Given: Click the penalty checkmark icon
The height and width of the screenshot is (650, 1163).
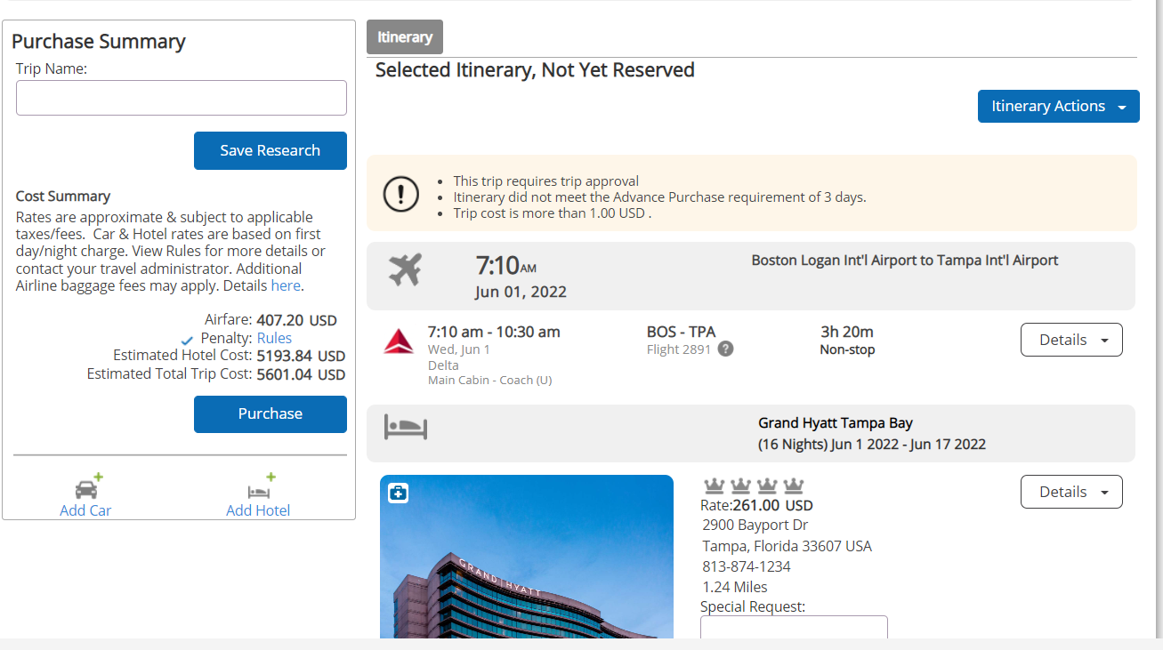Looking at the screenshot, I should point(187,341).
